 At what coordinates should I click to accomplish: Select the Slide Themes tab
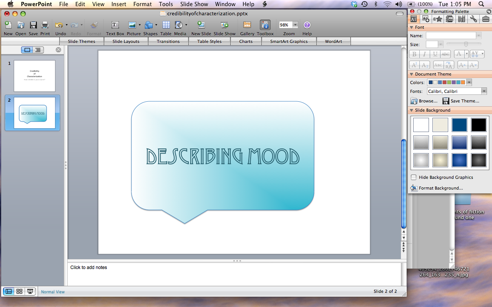[x=81, y=41]
